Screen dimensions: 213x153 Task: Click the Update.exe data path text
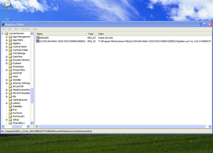[x=154, y=41]
